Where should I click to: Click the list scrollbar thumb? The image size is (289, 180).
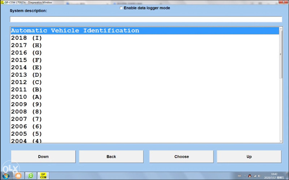pos(281,54)
